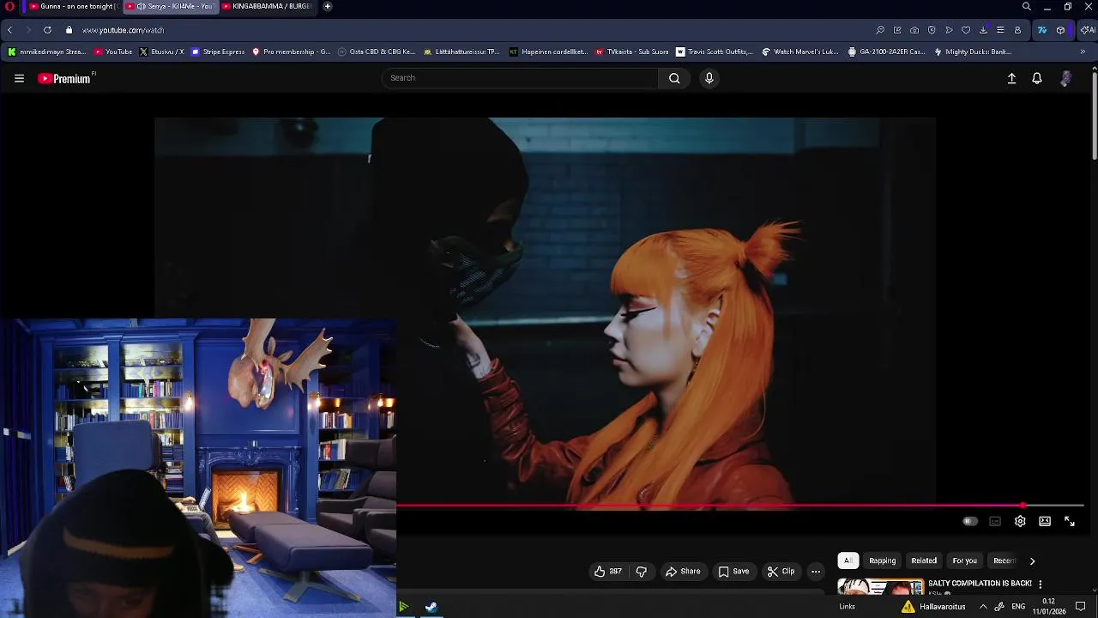Select the Rapping filter chip

point(882,560)
